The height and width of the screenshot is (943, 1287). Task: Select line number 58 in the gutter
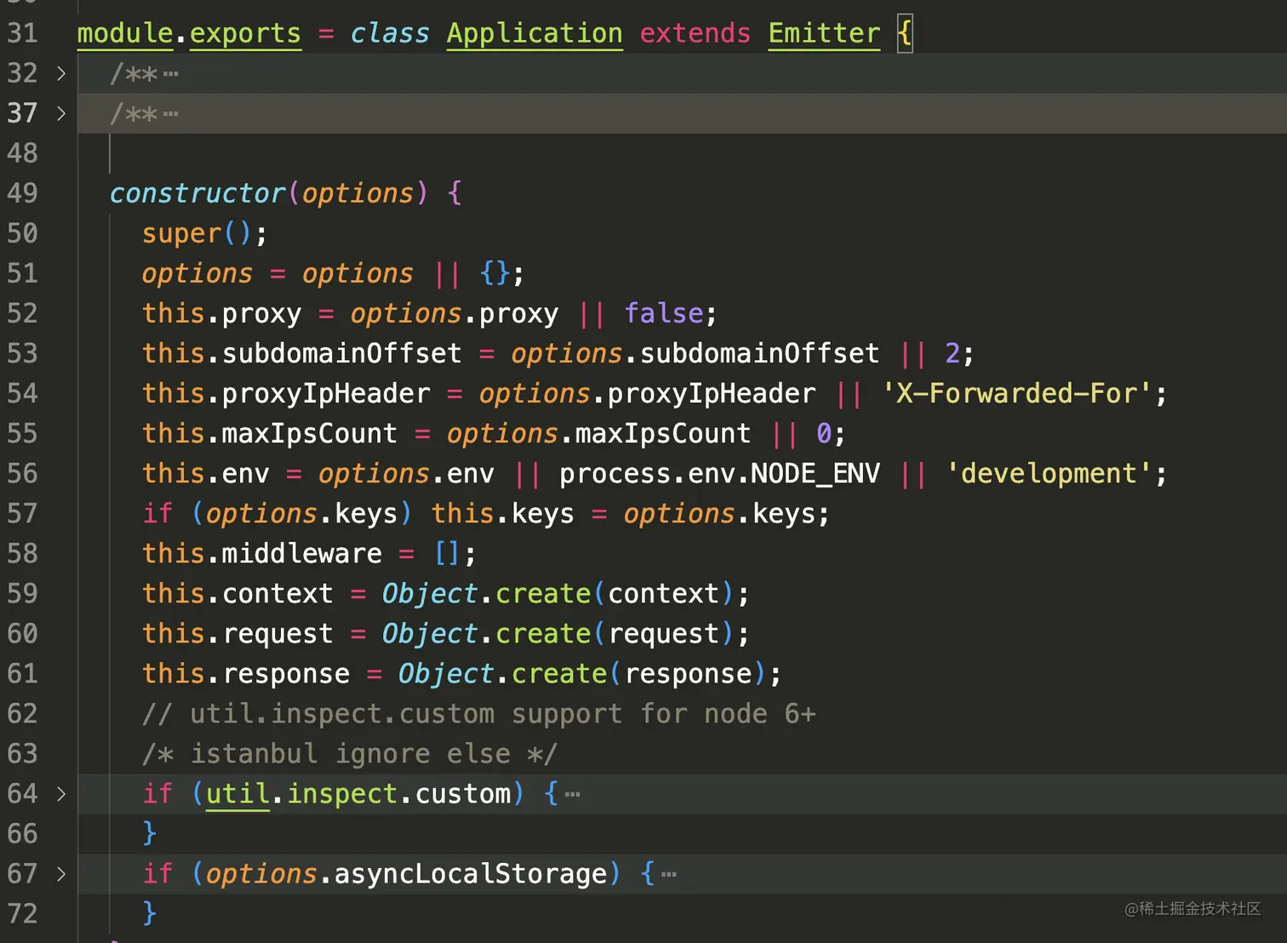click(x=23, y=554)
